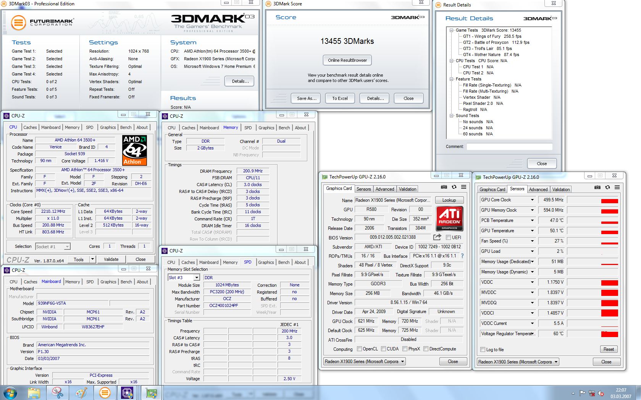Switch to Caches tab in CPU-Z CPU window
The height and width of the screenshot is (400, 641).
tap(30, 127)
